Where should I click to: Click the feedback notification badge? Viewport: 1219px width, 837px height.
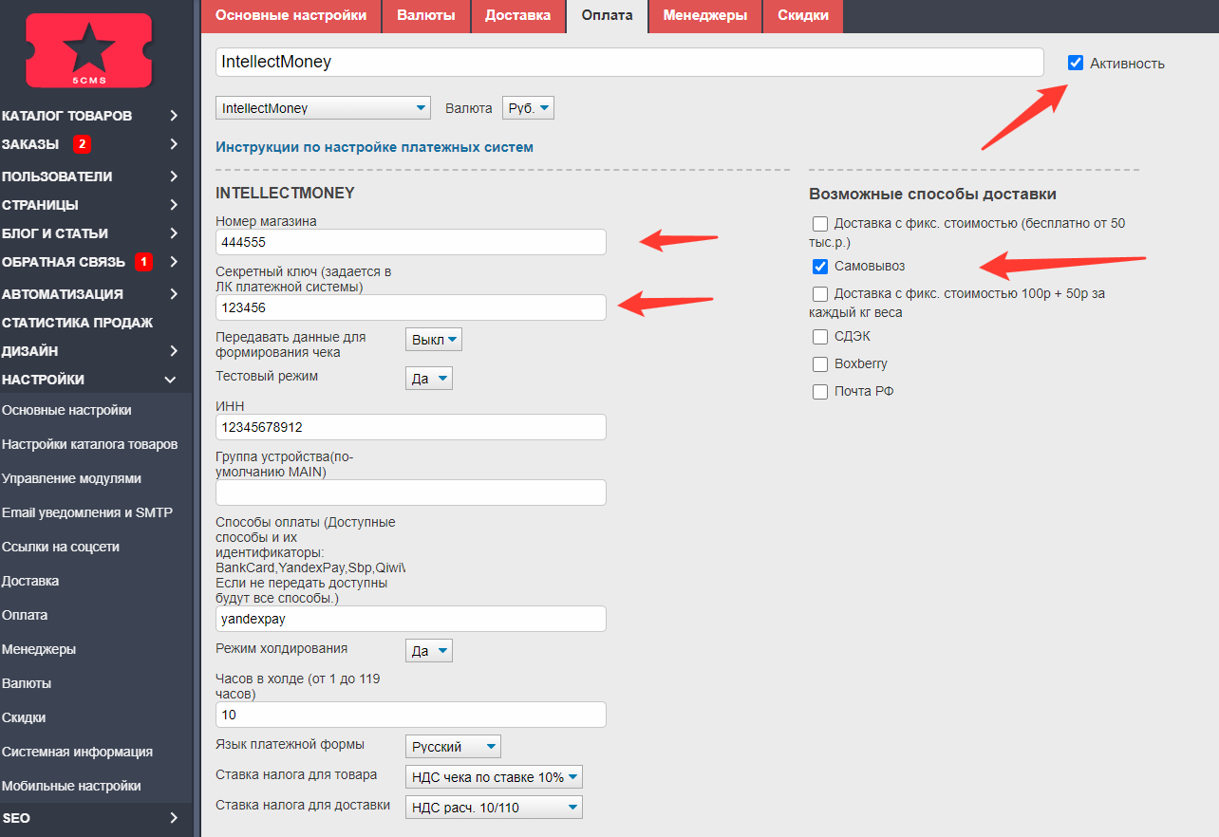click(142, 261)
